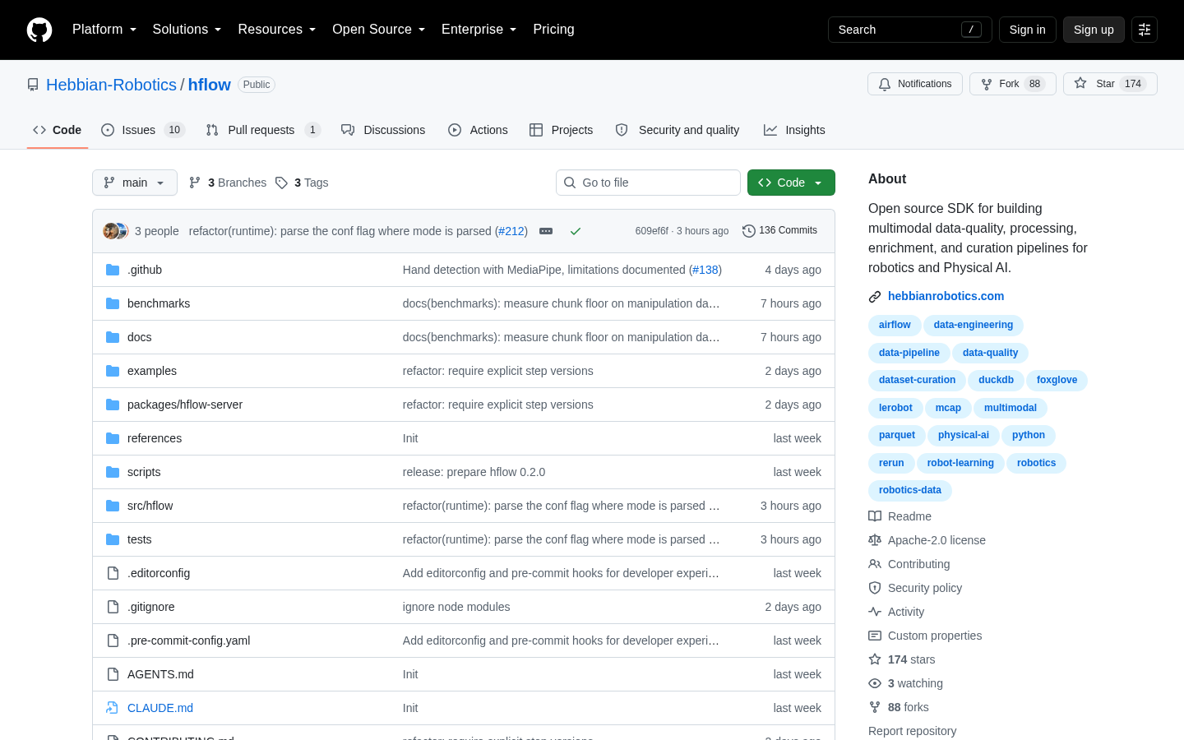The image size is (1184, 740).
Task: Click the star icon beside 174 stars
Action: pyautogui.click(x=875, y=659)
